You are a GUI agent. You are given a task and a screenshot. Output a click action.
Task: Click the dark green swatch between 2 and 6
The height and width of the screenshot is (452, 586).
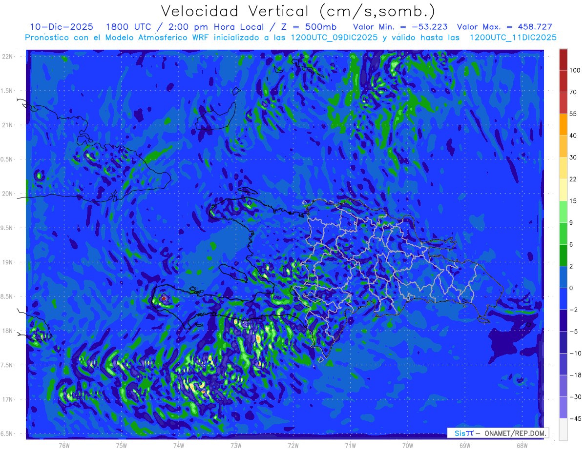(x=563, y=255)
